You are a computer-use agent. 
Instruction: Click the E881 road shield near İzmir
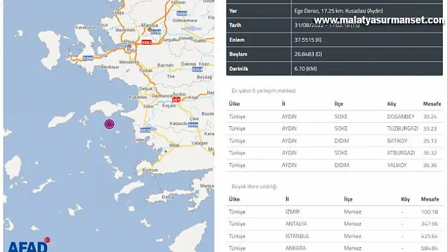point(146,42)
